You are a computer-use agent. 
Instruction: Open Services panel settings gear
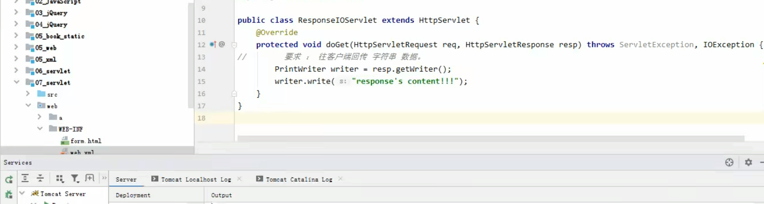[x=748, y=162]
